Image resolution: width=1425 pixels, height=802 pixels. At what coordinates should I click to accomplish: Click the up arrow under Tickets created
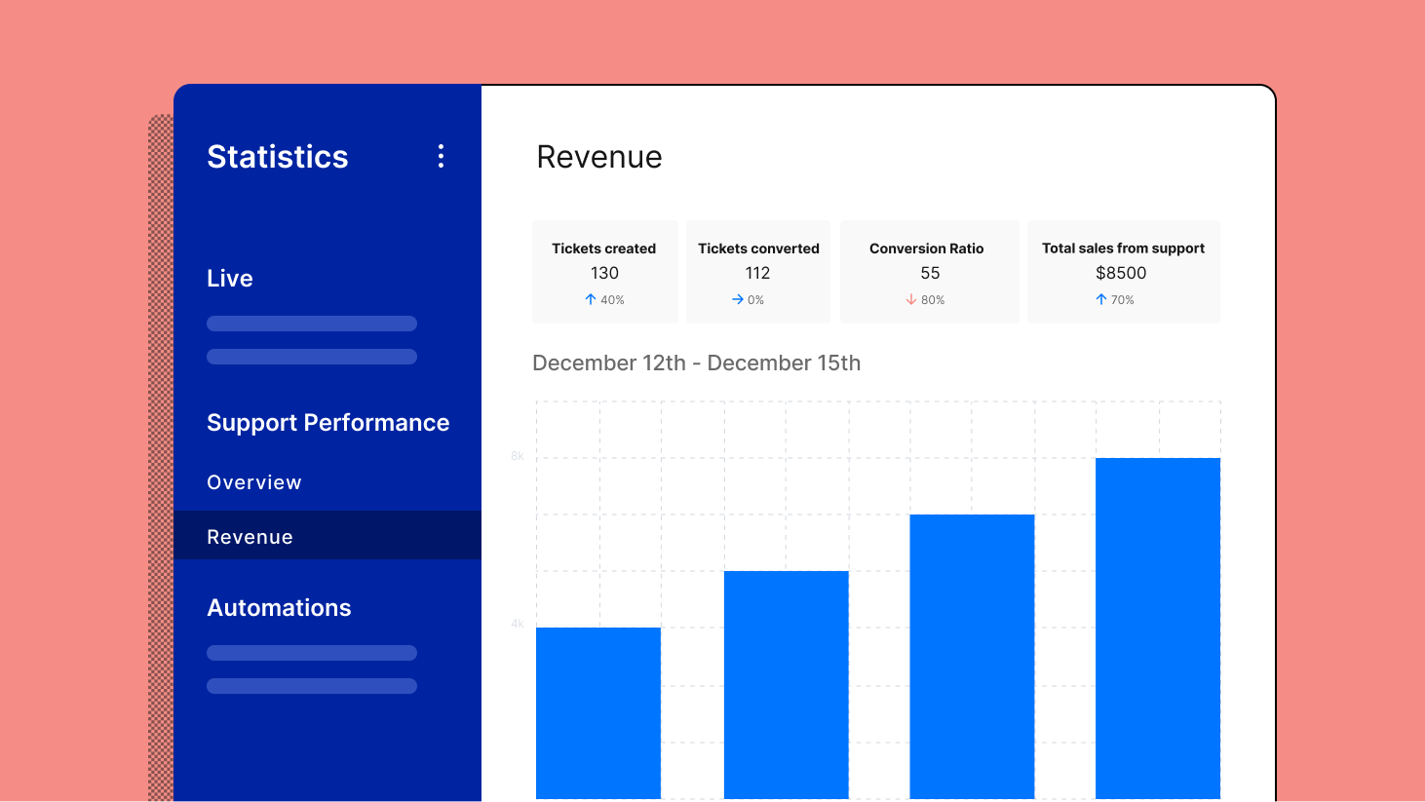coord(590,299)
